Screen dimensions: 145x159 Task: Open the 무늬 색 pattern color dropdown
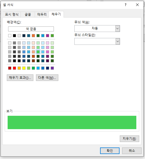pos(117,29)
